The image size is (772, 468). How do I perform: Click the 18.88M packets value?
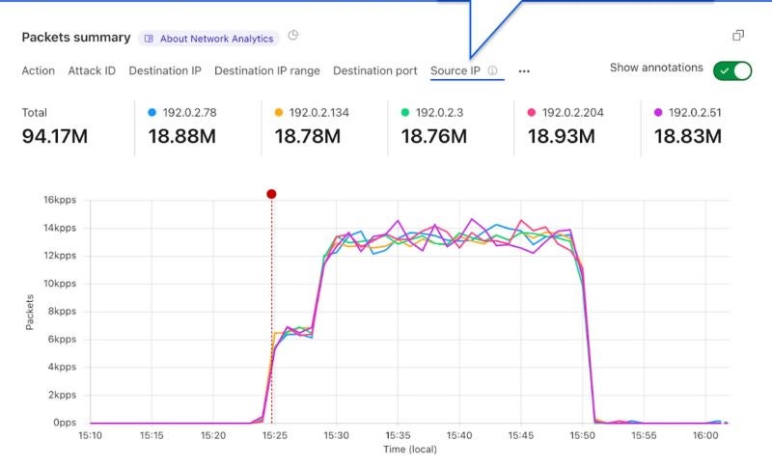point(182,136)
